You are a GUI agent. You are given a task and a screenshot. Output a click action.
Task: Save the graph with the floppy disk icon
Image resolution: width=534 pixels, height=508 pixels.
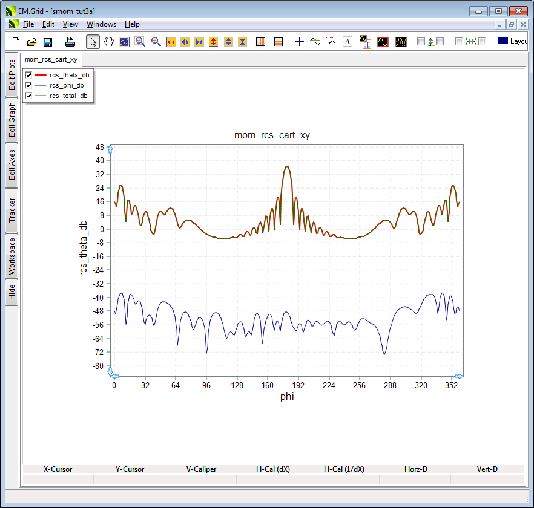pyautogui.click(x=48, y=42)
